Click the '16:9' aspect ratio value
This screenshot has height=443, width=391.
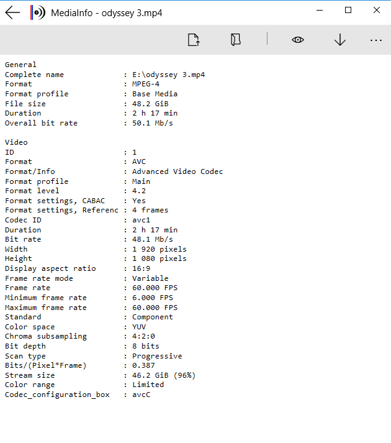141,268
